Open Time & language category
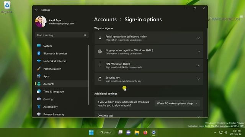 click(x=61, y=91)
